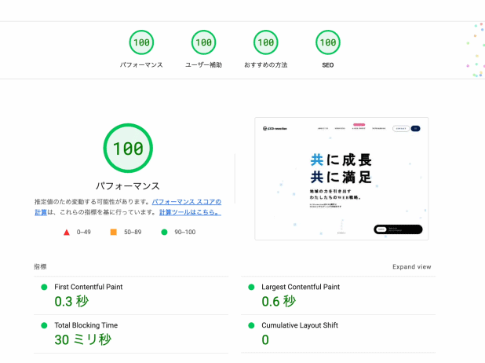Click the 0.6 秒 Largest Contentful Paint value
485x363 pixels.
coord(278,302)
